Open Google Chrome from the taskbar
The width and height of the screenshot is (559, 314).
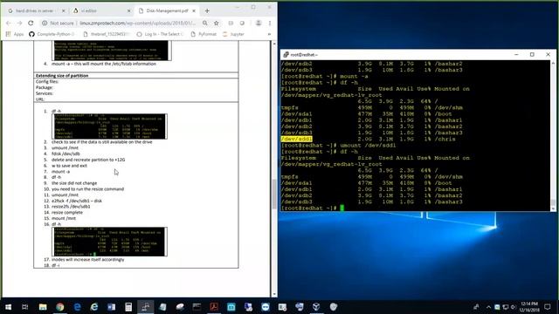[x=60, y=307]
